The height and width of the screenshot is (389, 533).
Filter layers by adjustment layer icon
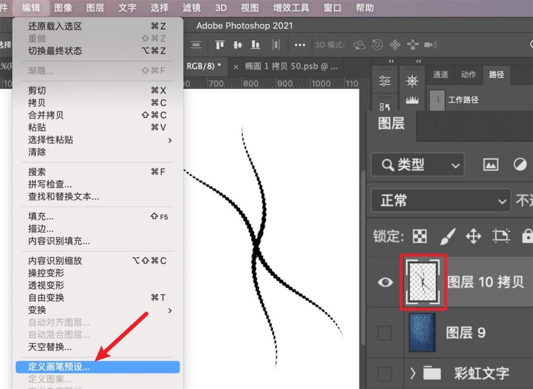point(520,165)
